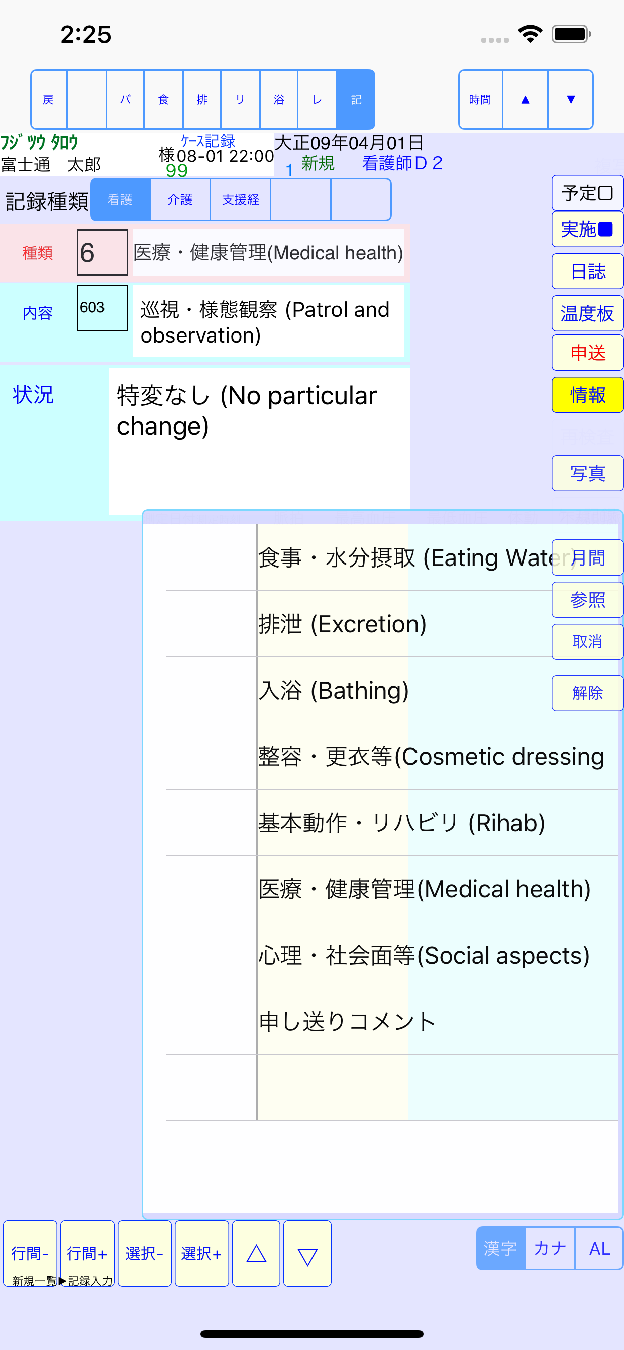Select the 浴 bathing segment
Screen dimensions: 624x1350
point(279,99)
